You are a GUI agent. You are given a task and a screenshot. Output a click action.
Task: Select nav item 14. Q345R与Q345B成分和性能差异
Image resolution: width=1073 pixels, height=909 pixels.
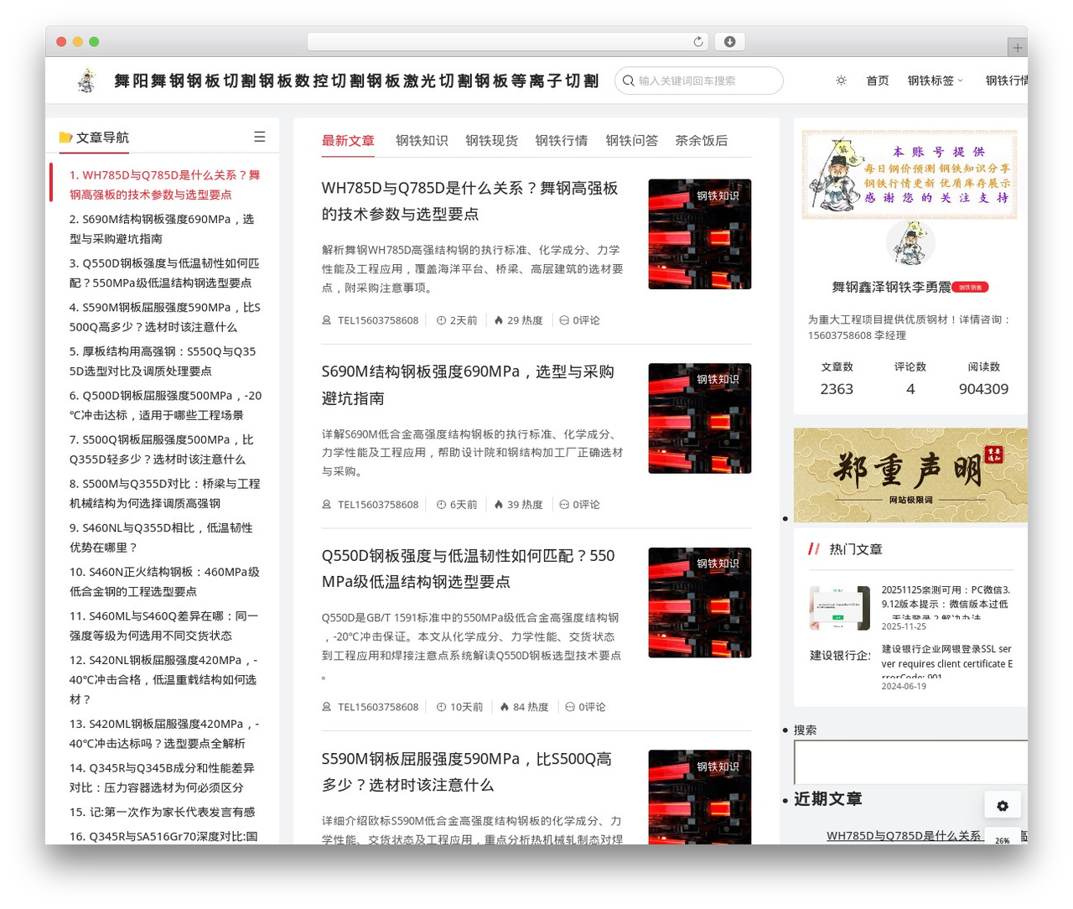tap(162, 778)
